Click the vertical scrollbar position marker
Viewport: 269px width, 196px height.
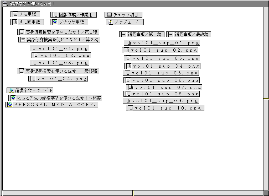(x=266, y=99)
